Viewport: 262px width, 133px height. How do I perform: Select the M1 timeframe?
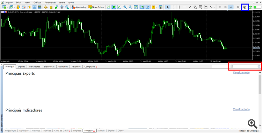click(220, 7)
